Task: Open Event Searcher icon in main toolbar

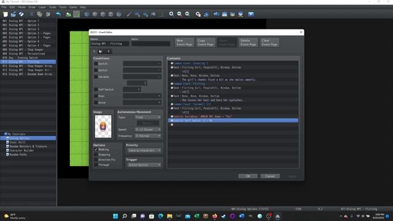Action: tap(224, 14)
